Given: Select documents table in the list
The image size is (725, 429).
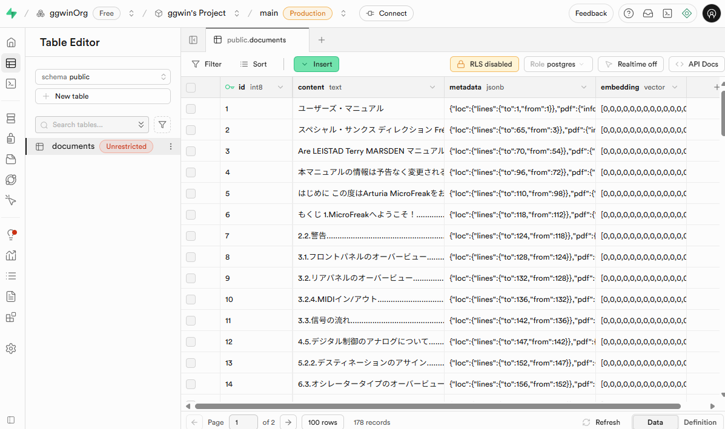Looking at the screenshot, I should (103, 146).
